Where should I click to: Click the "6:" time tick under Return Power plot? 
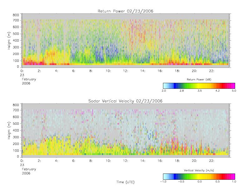click(74, 71)
